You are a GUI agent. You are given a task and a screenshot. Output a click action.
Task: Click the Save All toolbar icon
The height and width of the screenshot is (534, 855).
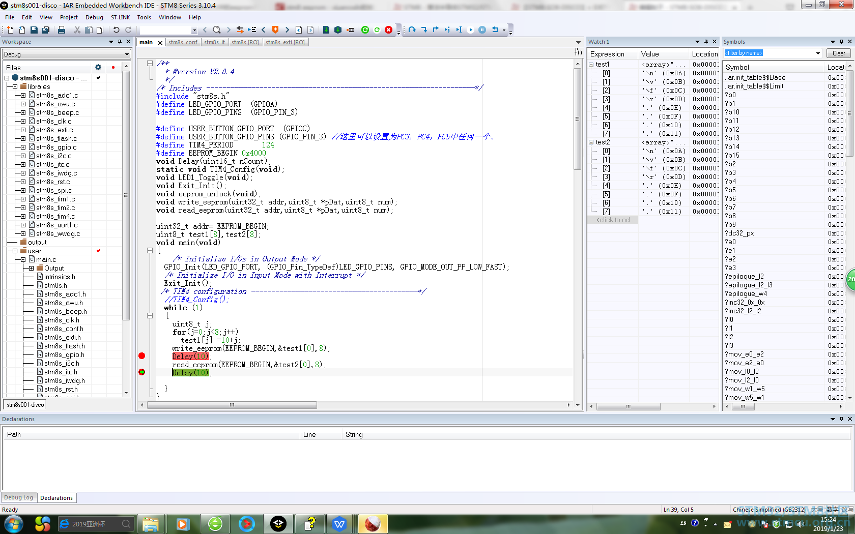[45, 30]
